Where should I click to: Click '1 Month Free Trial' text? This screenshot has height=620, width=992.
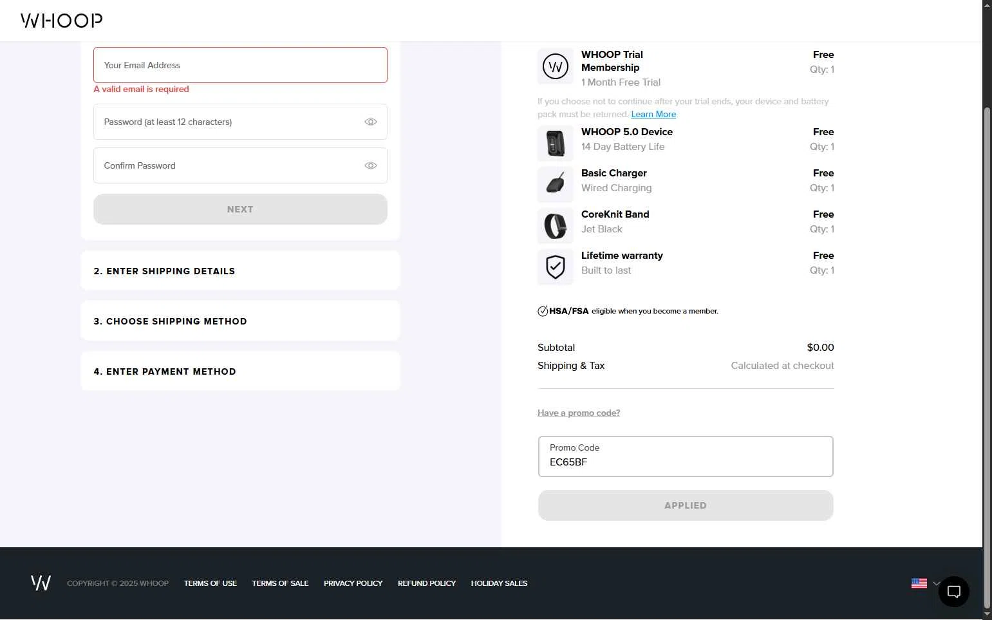621,82
